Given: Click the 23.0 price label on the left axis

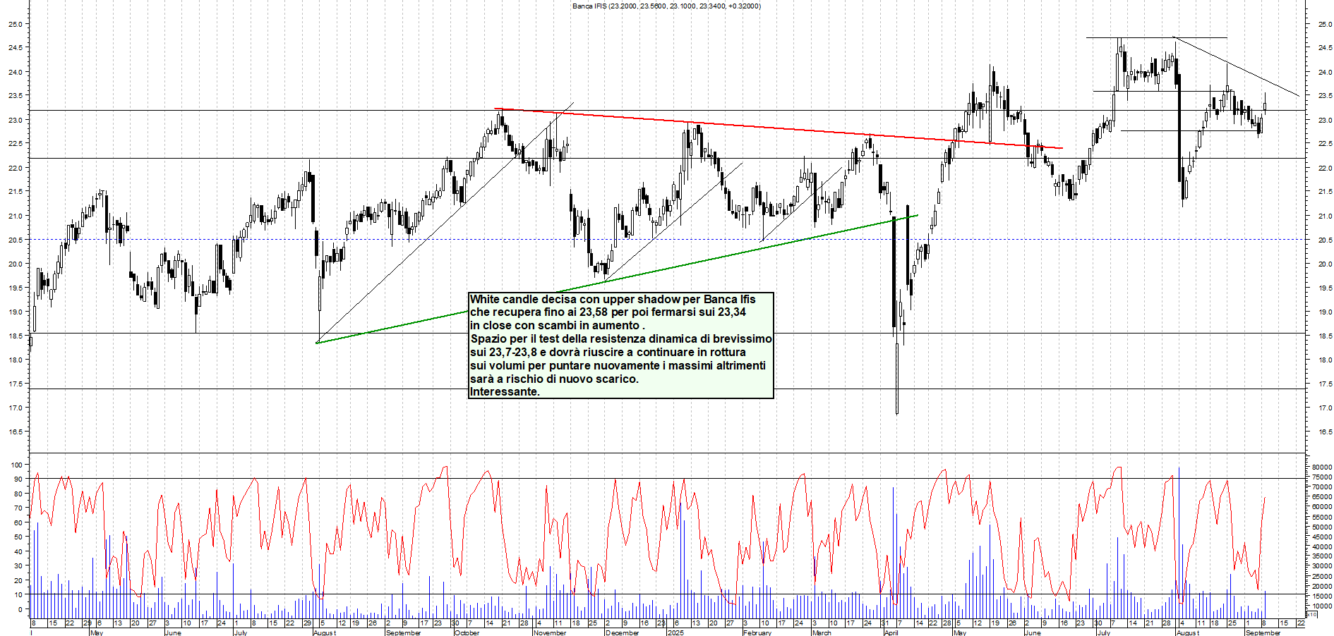Looking at the screenshot, I should click(x=15, y=120).
